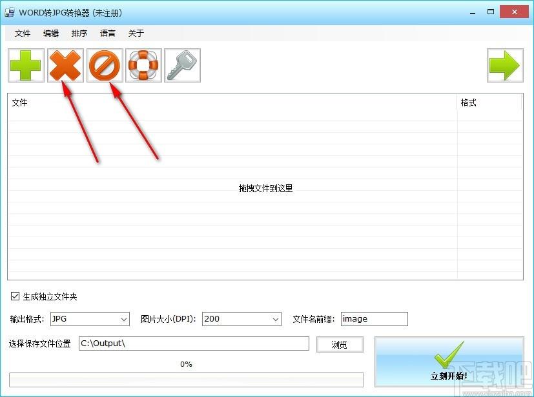
Task: Click the key registration icon
Action: [182, 65]
